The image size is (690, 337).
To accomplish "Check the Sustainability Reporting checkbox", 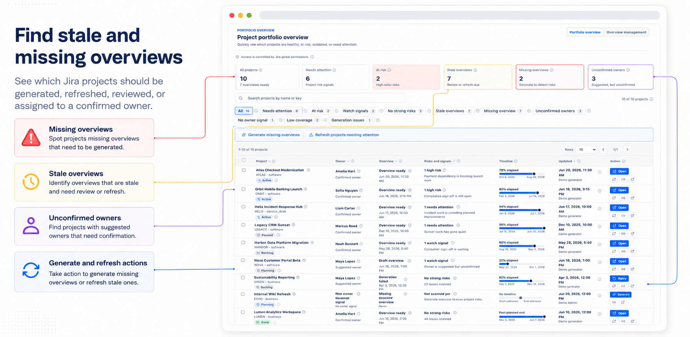I will click(243, 277).
